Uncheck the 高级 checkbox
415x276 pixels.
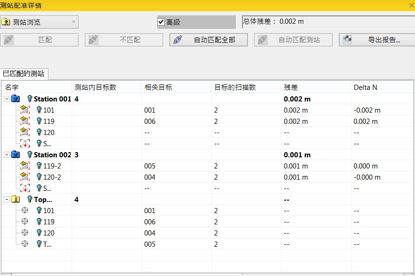pyautogui.click(x=161, y=22)
